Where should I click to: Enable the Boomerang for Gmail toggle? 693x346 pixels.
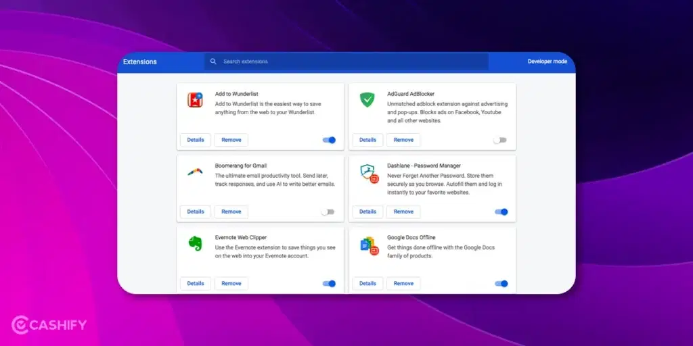[328, 212]
